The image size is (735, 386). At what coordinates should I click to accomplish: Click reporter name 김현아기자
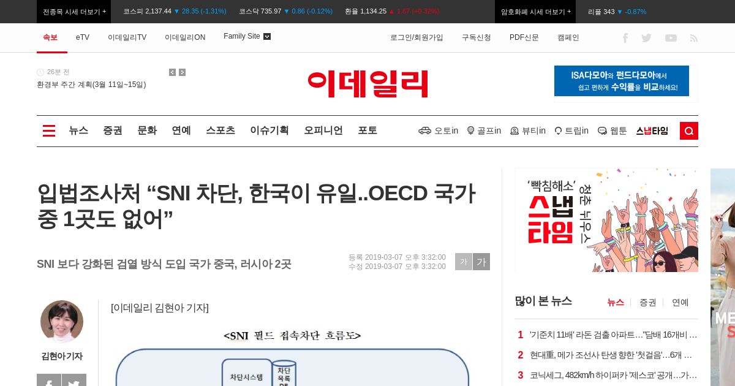point(62,356)
